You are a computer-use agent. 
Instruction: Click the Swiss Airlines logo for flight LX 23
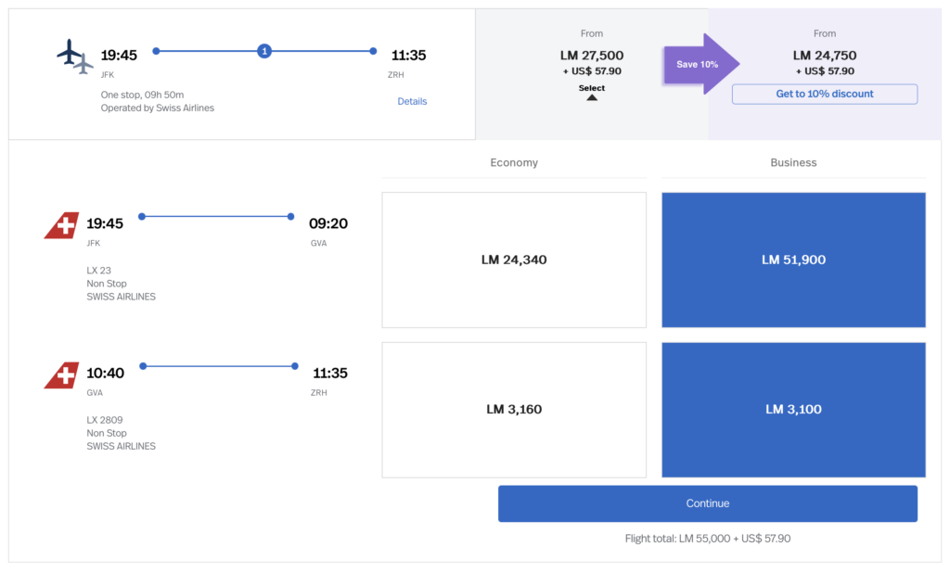[62, 225]
